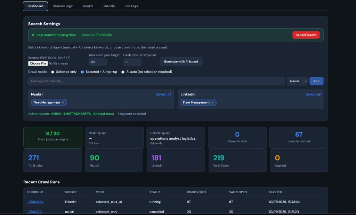This screenshot has width=356, height=215.
Task: Click the Choose File button for resume
Action: [x=38, y=63]
